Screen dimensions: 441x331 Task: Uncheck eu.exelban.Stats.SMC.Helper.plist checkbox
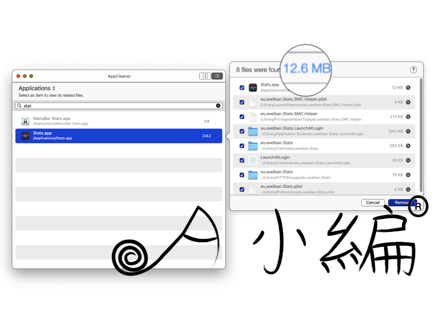point(242,102)
